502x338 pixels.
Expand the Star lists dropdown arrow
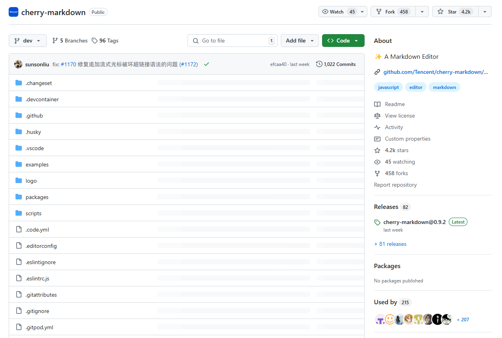click(485, 12)
